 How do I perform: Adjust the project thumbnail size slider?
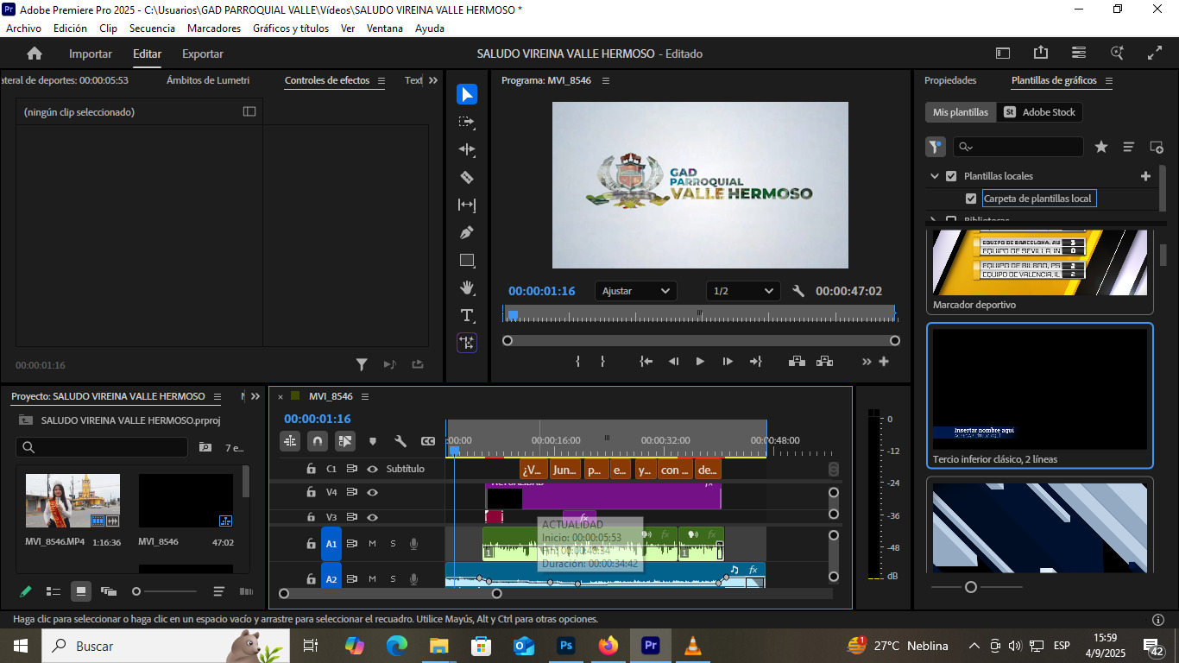[136, 591]
